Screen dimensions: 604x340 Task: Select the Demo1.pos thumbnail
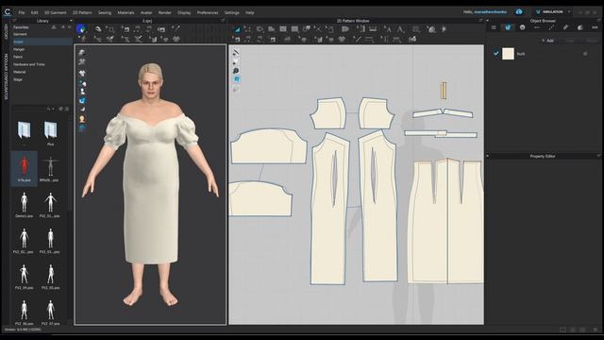(24, 204)
